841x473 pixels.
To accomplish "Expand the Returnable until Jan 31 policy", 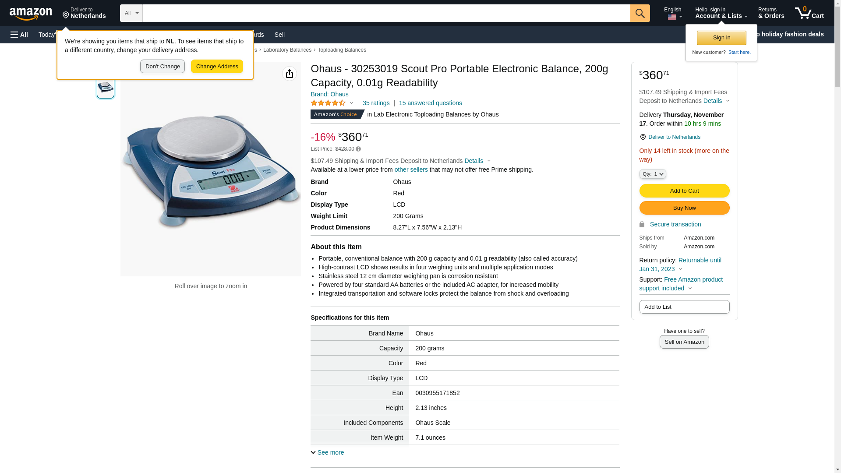I will coord(680,265).
